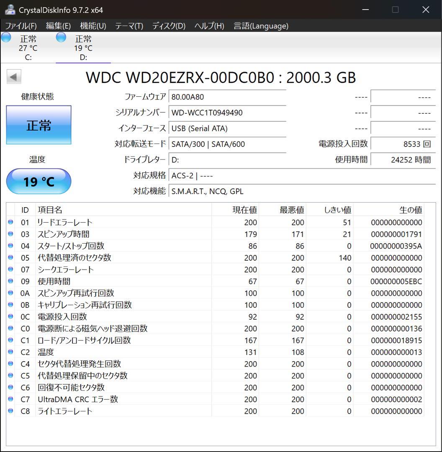Click status dot for 01 リードエラーレート row

coord(10,222)
